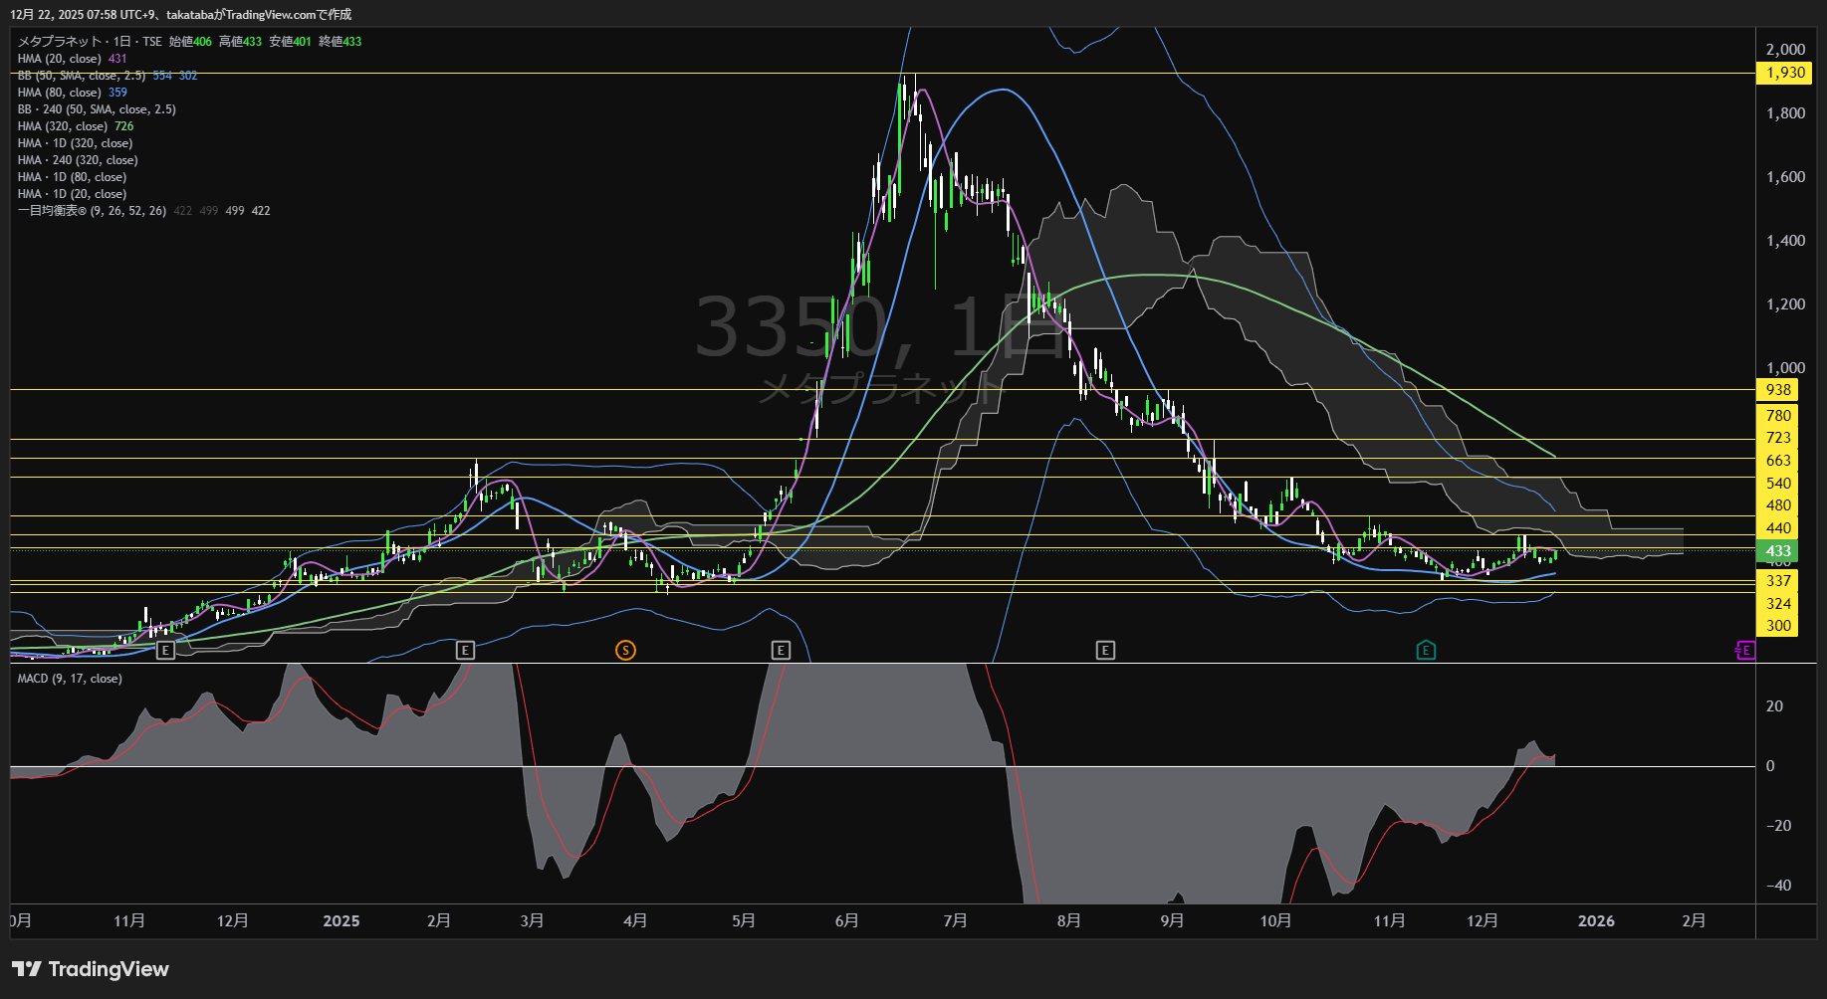Click the yellow 300 price level label
This screenshot has height=999, width=1827.
coord(1777,626)
